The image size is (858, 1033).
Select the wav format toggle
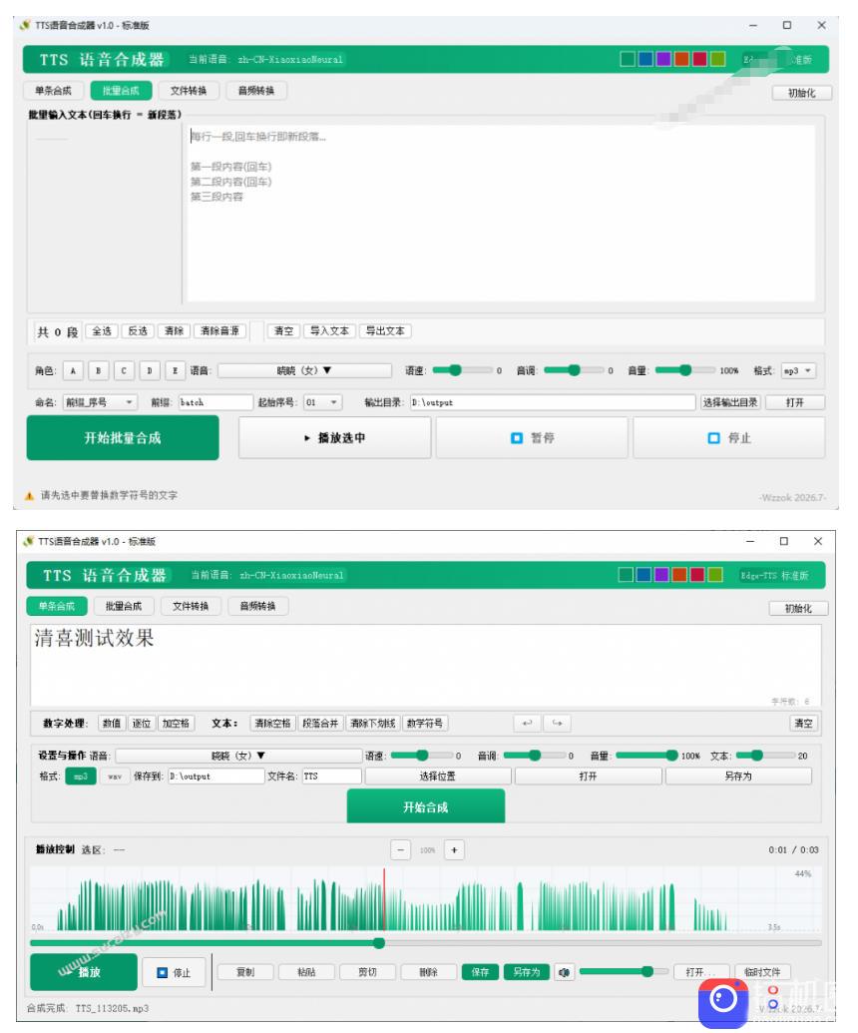(115, 776)
